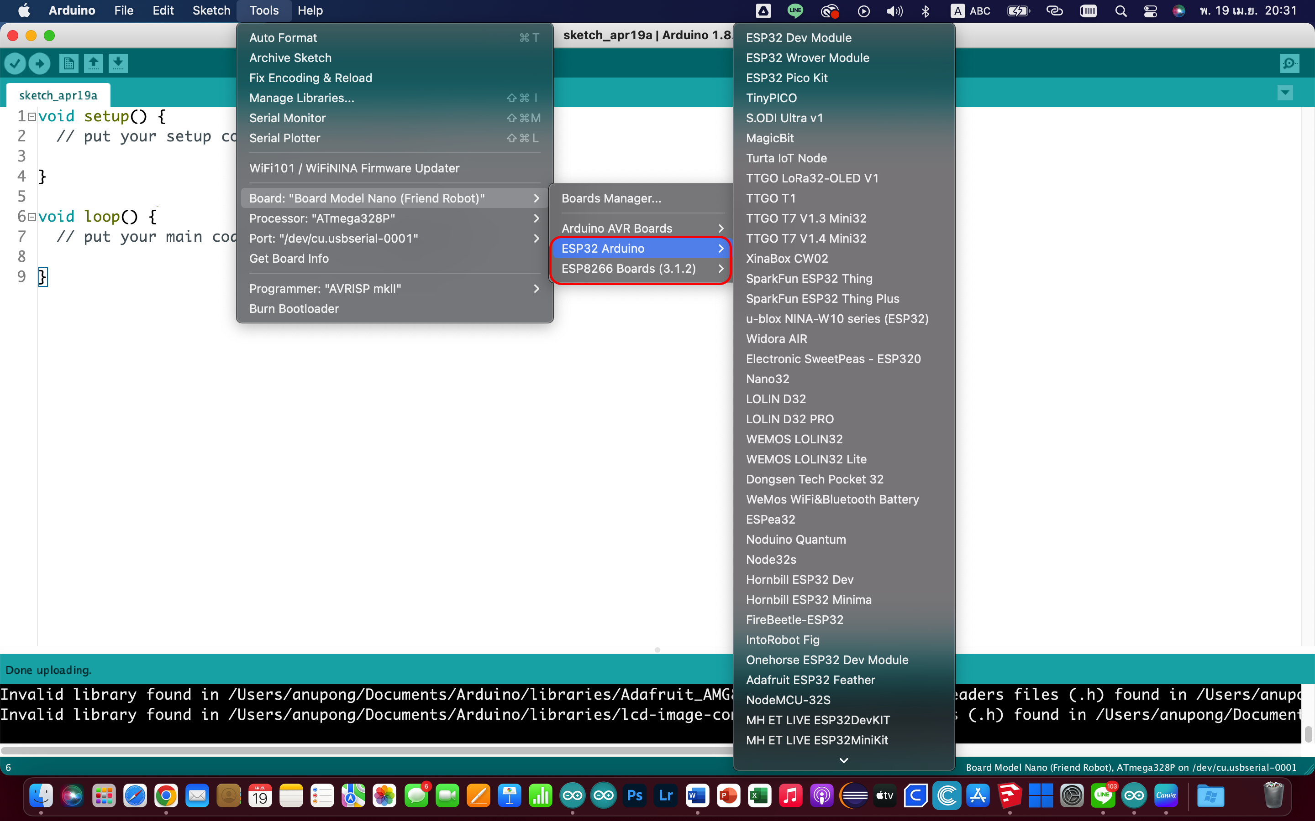Select LOLIN D32 PRO board
The width and height of the screenshot is (1315, 821).
click(x=843, y=419)
